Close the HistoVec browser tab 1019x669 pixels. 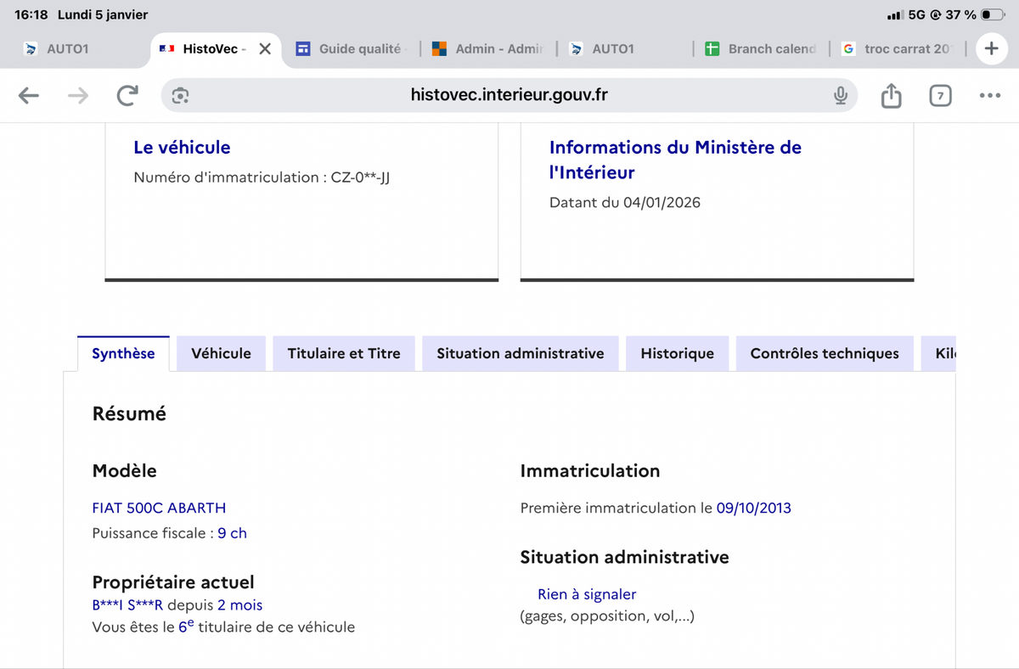pyautogui.click(x=265, y=49)
